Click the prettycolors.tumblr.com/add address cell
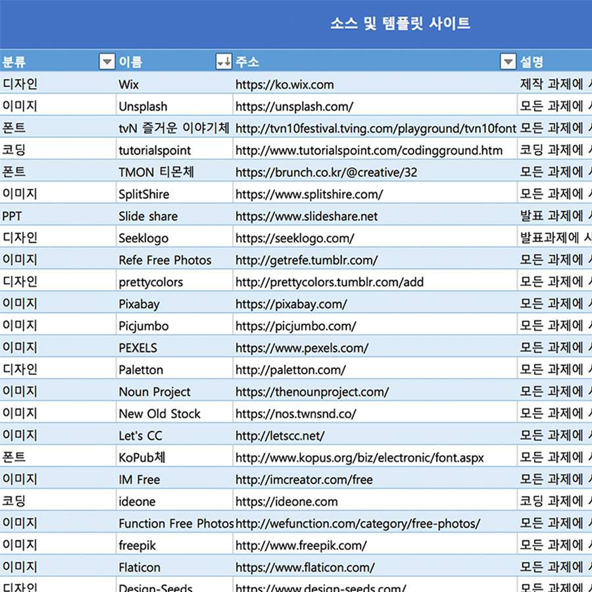592x592 pixels. tap(375, 282)
